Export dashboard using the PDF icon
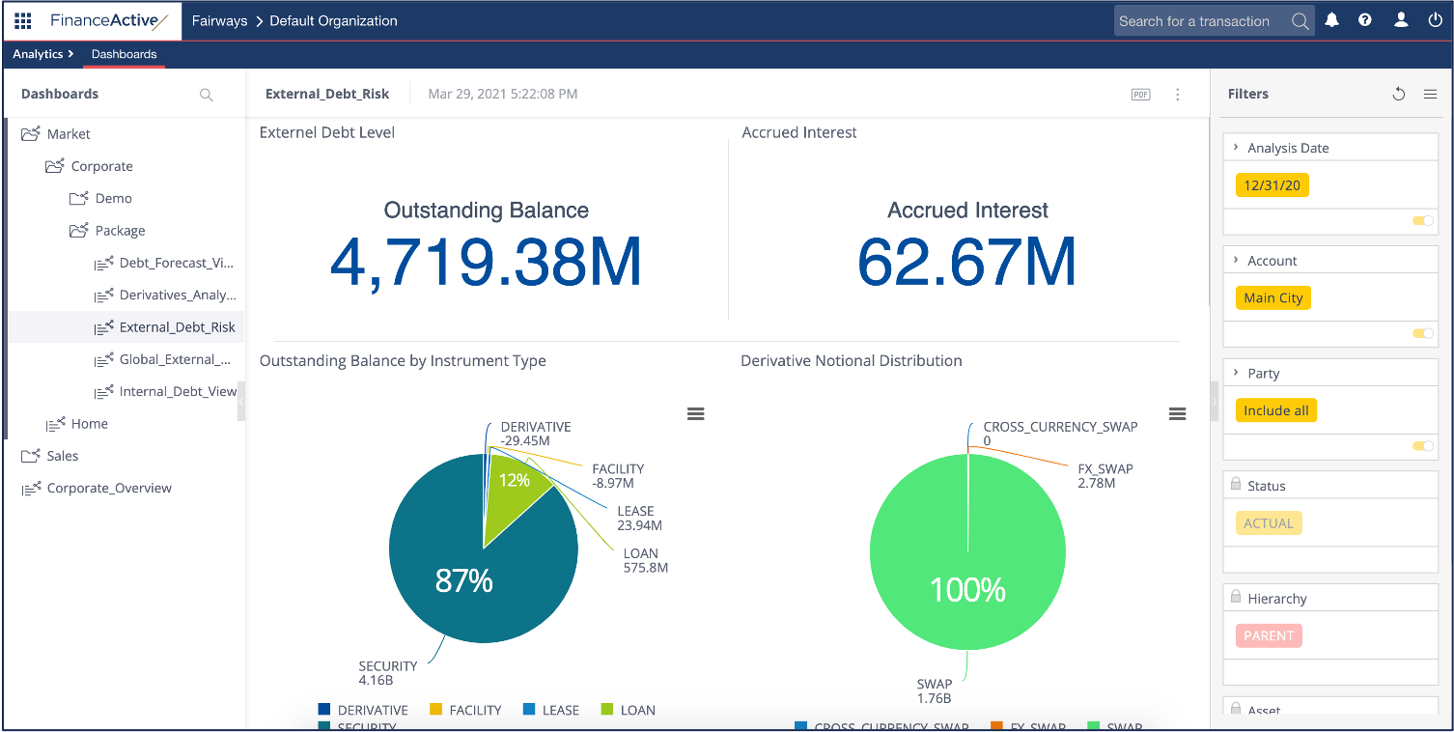 tap(1140, 95)
